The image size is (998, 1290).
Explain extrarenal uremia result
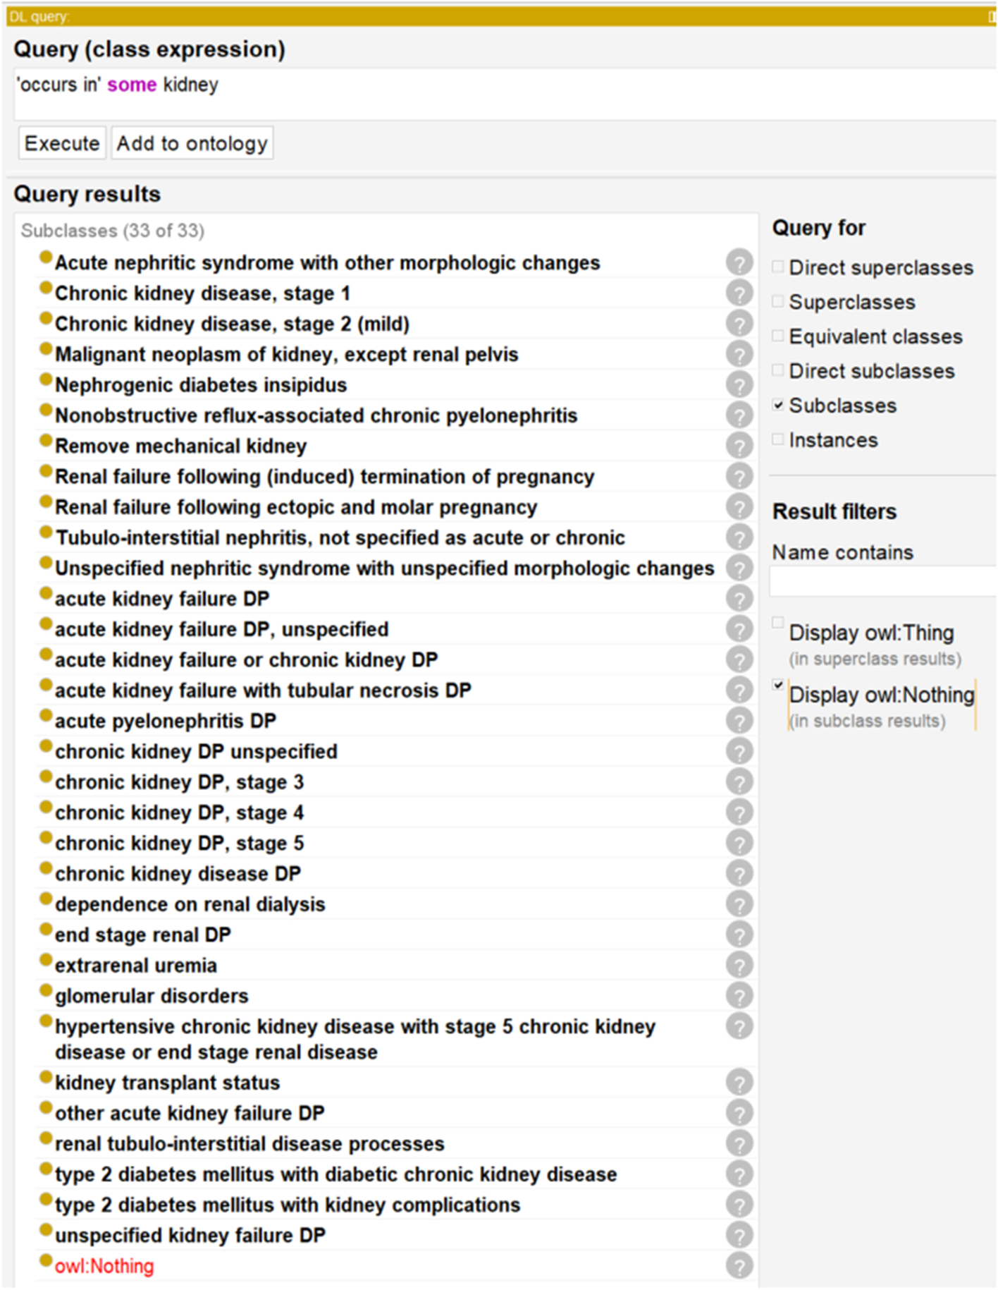pos(739,966)
